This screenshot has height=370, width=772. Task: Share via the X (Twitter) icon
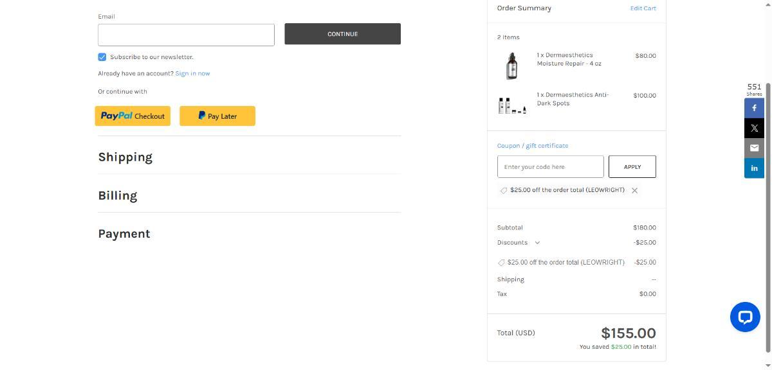tap(754, 128)
